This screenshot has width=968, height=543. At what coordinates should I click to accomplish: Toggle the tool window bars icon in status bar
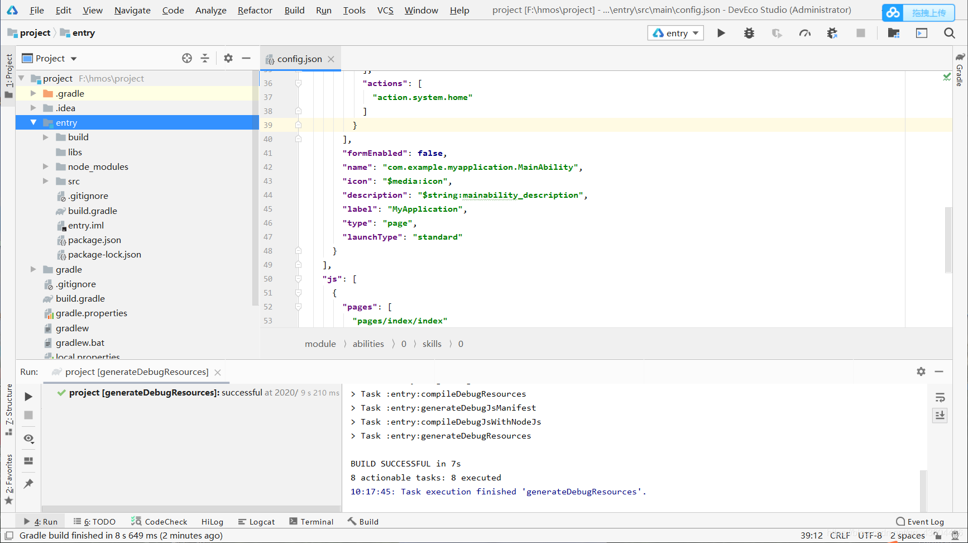click(9, 535)
